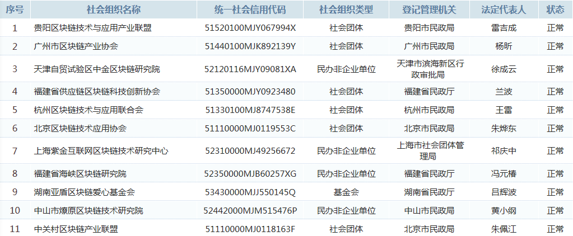Click legal representative 兰波
This screenshot has height=236, width=573.
point(504,92)
